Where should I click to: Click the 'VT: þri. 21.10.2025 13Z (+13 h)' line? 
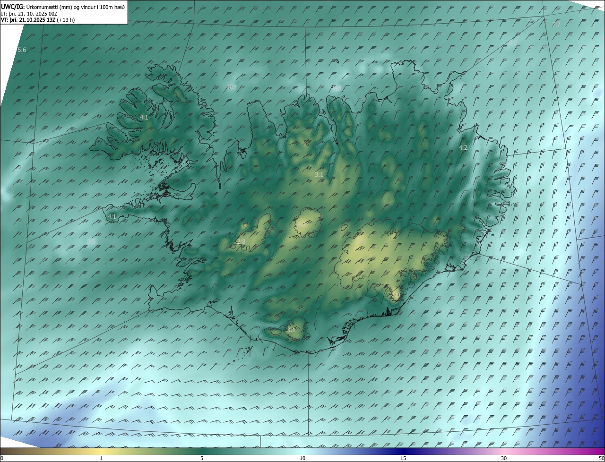pos(38,20)
